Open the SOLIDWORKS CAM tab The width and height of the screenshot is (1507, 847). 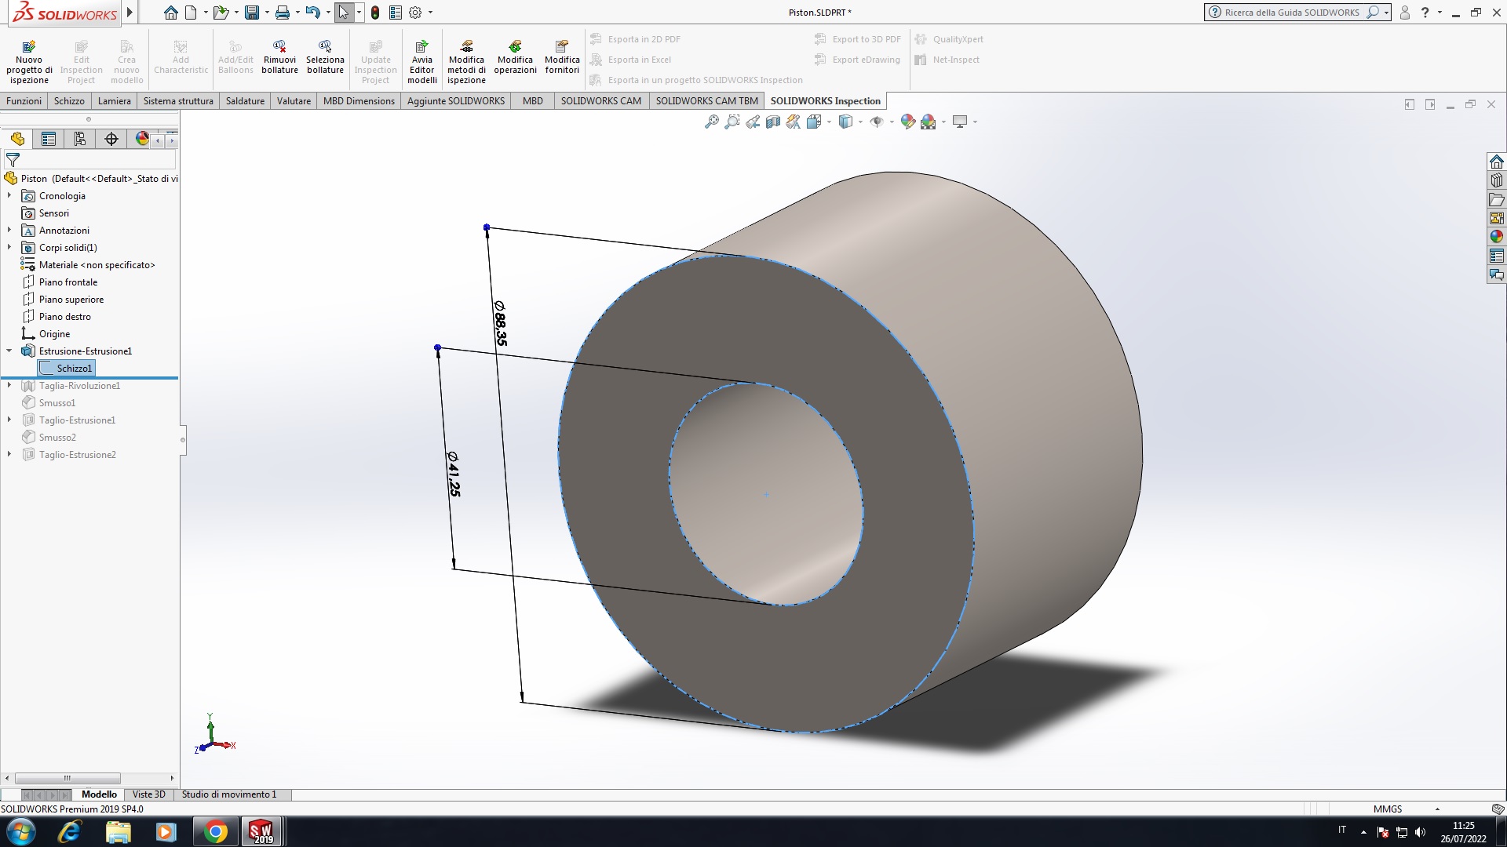[x=600, y=101]
